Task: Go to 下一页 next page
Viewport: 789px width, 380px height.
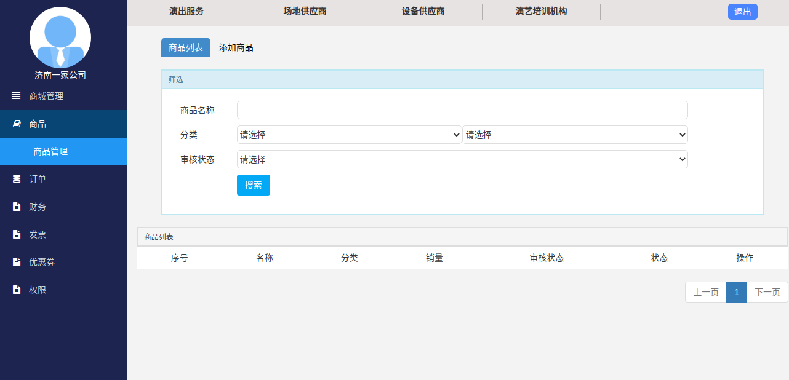Action: pyautogui.click(x=767, y=292)
